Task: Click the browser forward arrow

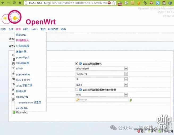Action: [x=8, y=3]
